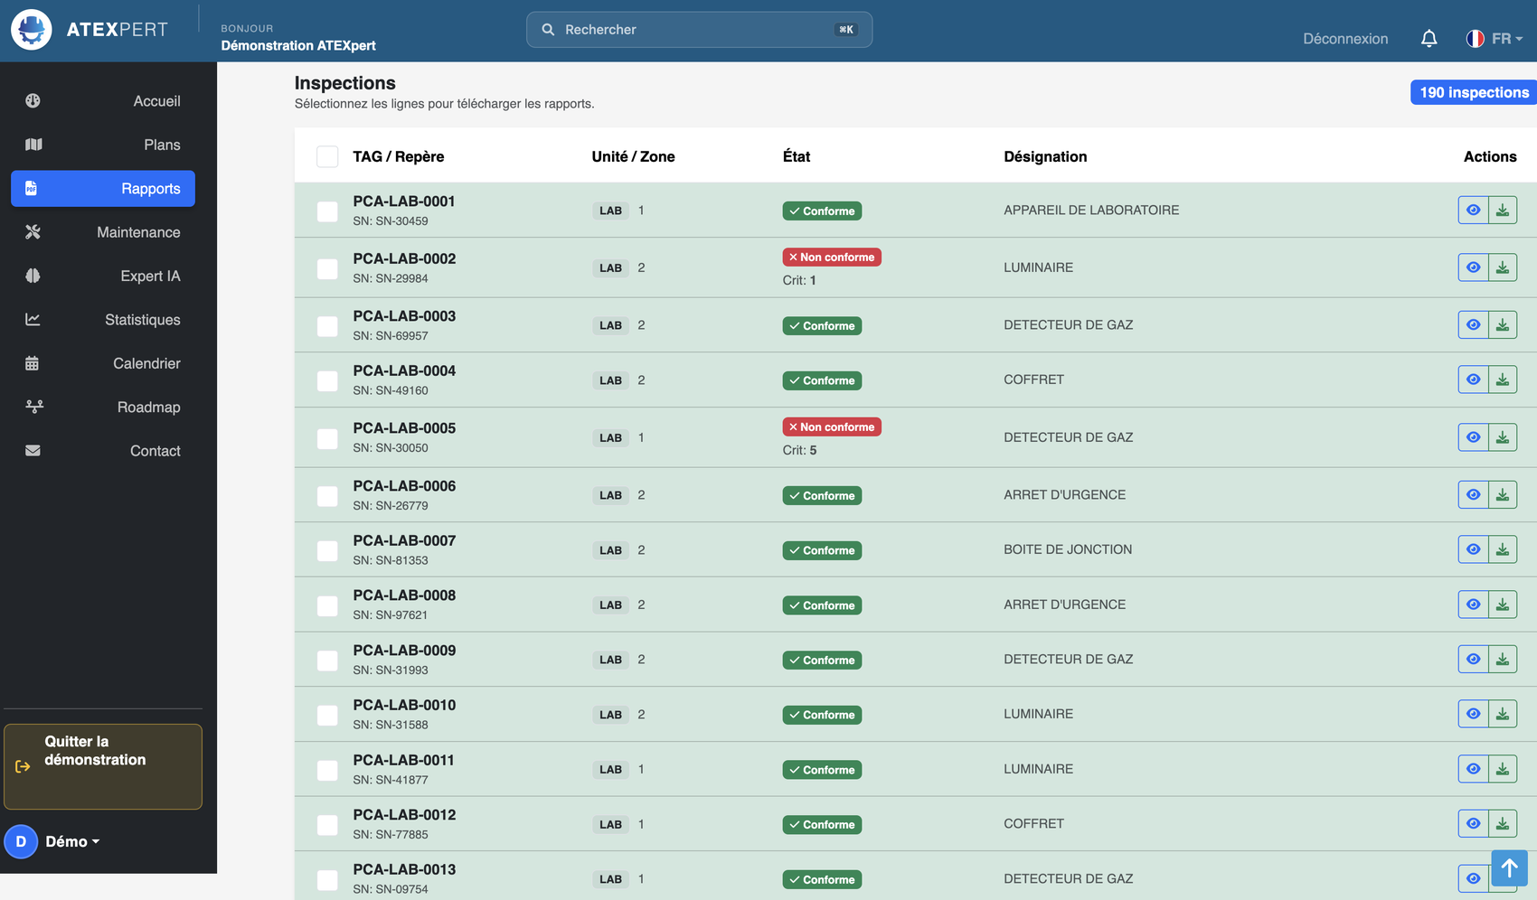This screenshot has width=1537, height=900.
Task: Select the PCA-LAB-0008 row checkbox
Action: tap(327, 606)
